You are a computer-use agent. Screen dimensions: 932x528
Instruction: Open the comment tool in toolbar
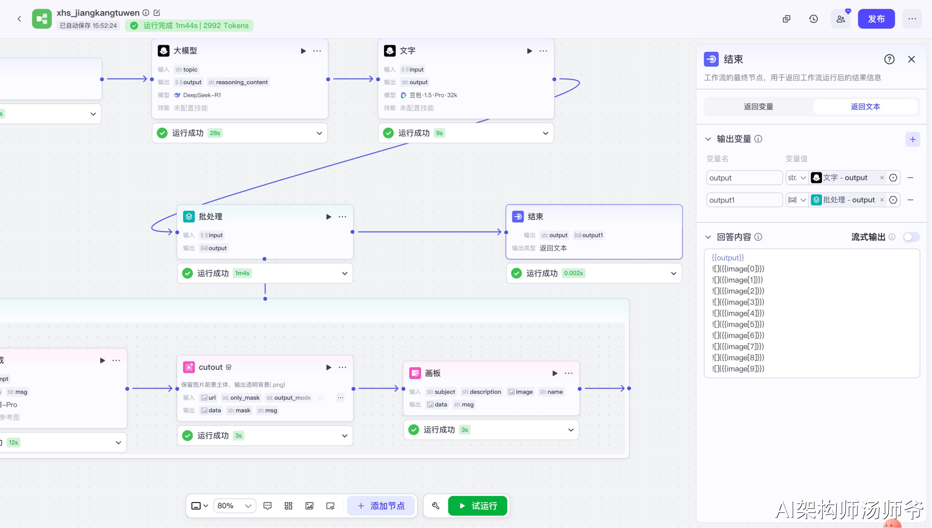tap(268, 506)
